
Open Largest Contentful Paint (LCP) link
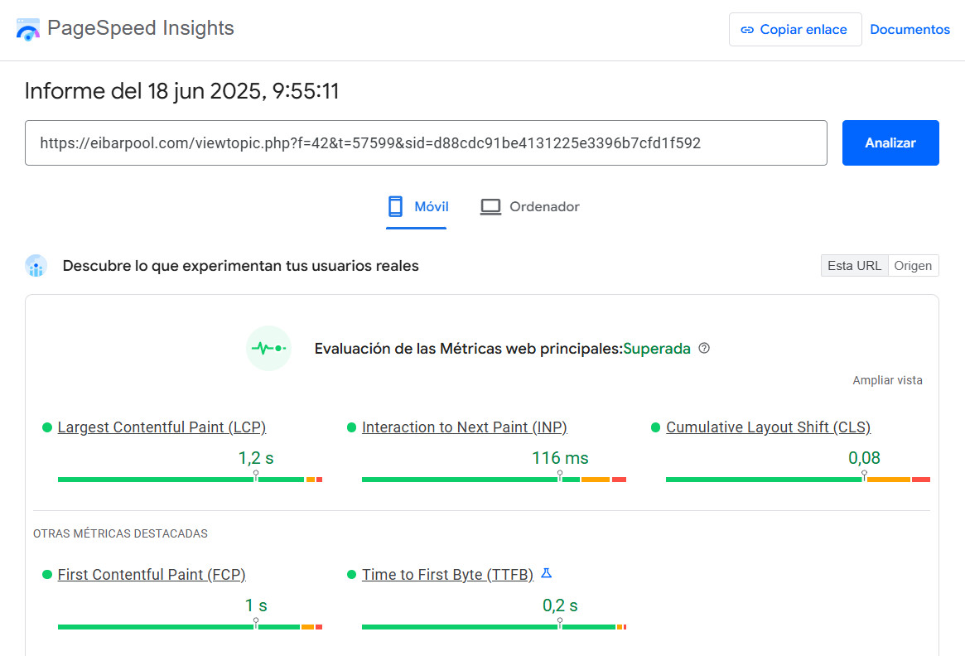(162, 427)
